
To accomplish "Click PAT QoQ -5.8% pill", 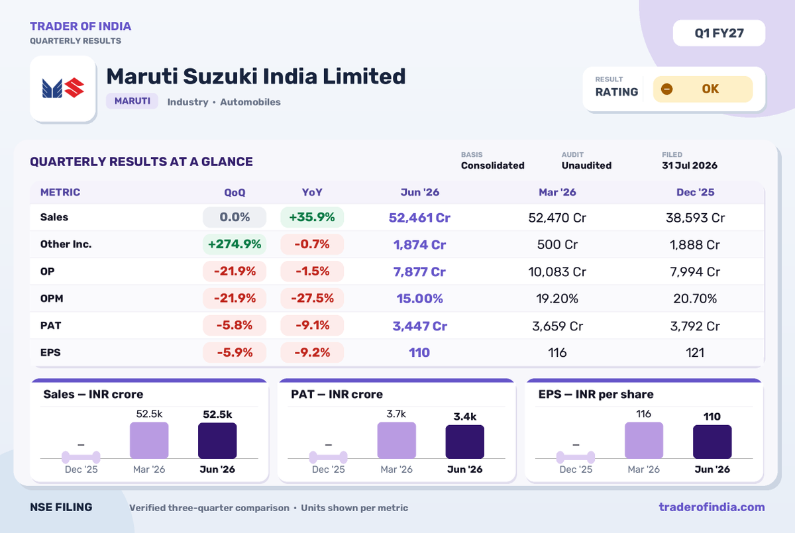I will point(235,326).
